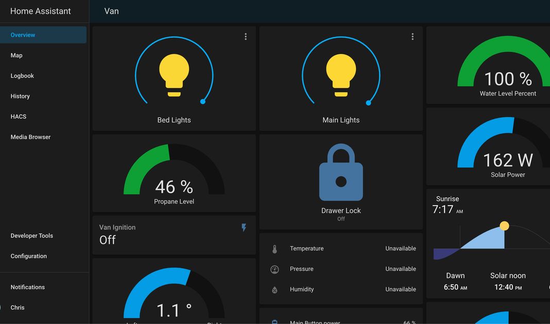Go to History in the sidebar

coord(20,96)
